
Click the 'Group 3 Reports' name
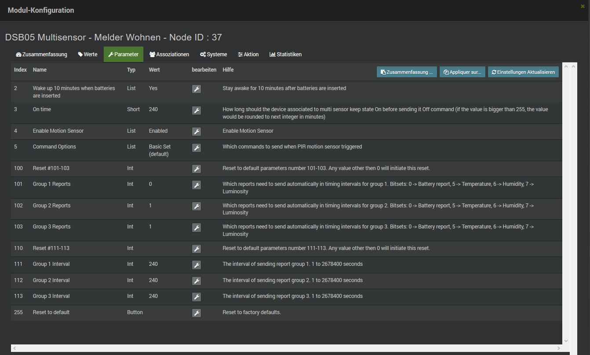pos(51,227)
